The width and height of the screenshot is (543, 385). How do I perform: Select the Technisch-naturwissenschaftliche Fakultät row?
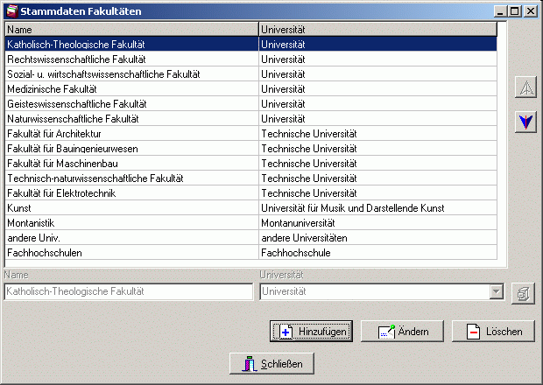tap(251, 178)
